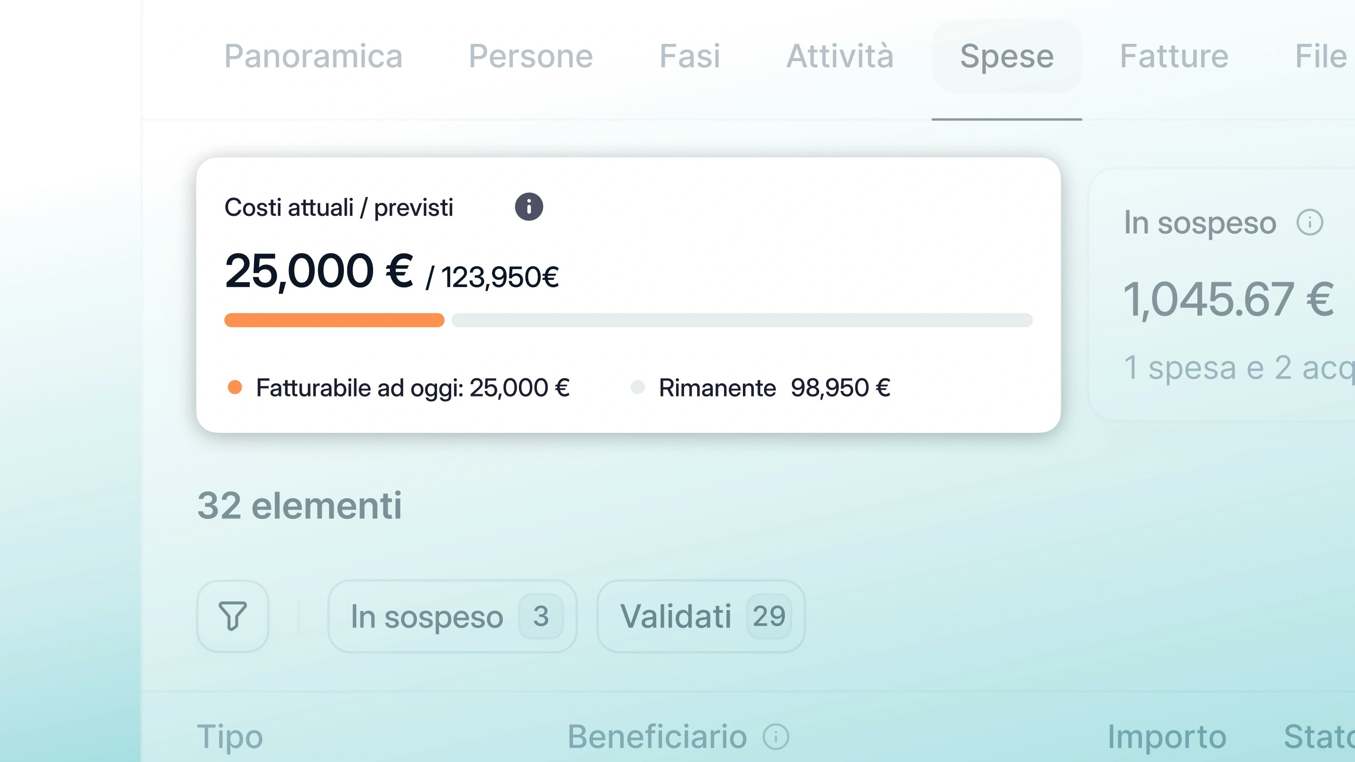The image size is (1355, 762).
Task: Click the orange cost progress bar
Action: point(334,320)
